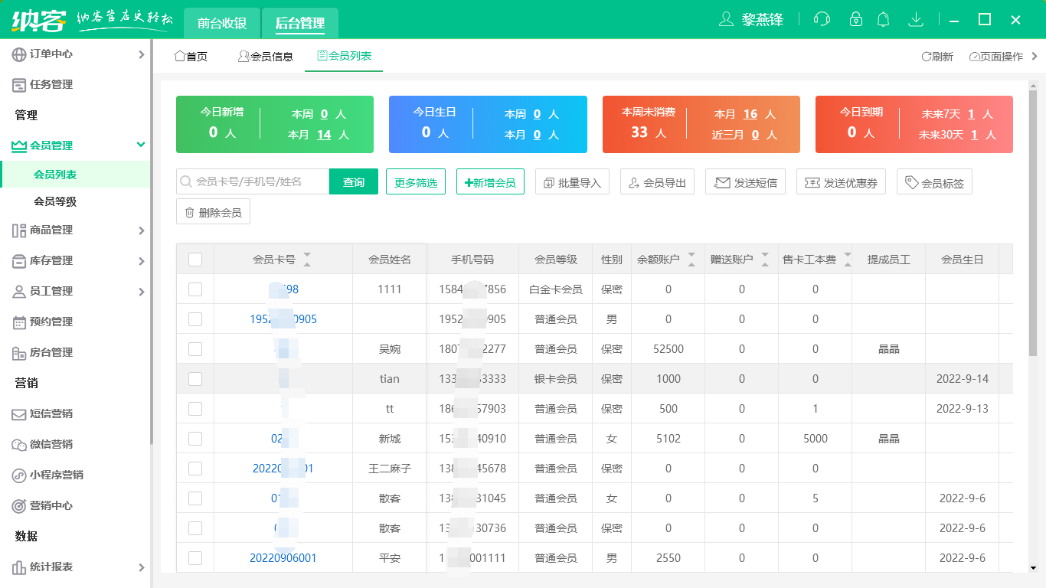Open member card link 20220906001

[x=283, y=557]
